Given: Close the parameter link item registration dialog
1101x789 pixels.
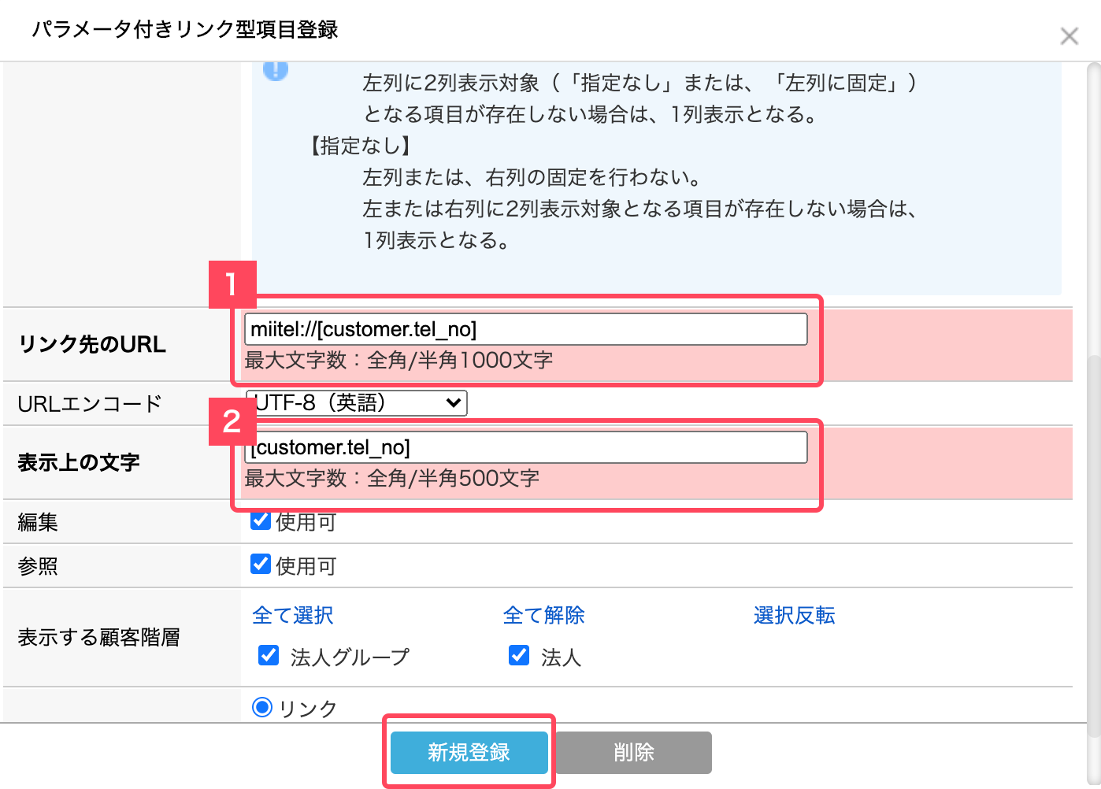Looking at the screenshot, I should coord(1069,36).
